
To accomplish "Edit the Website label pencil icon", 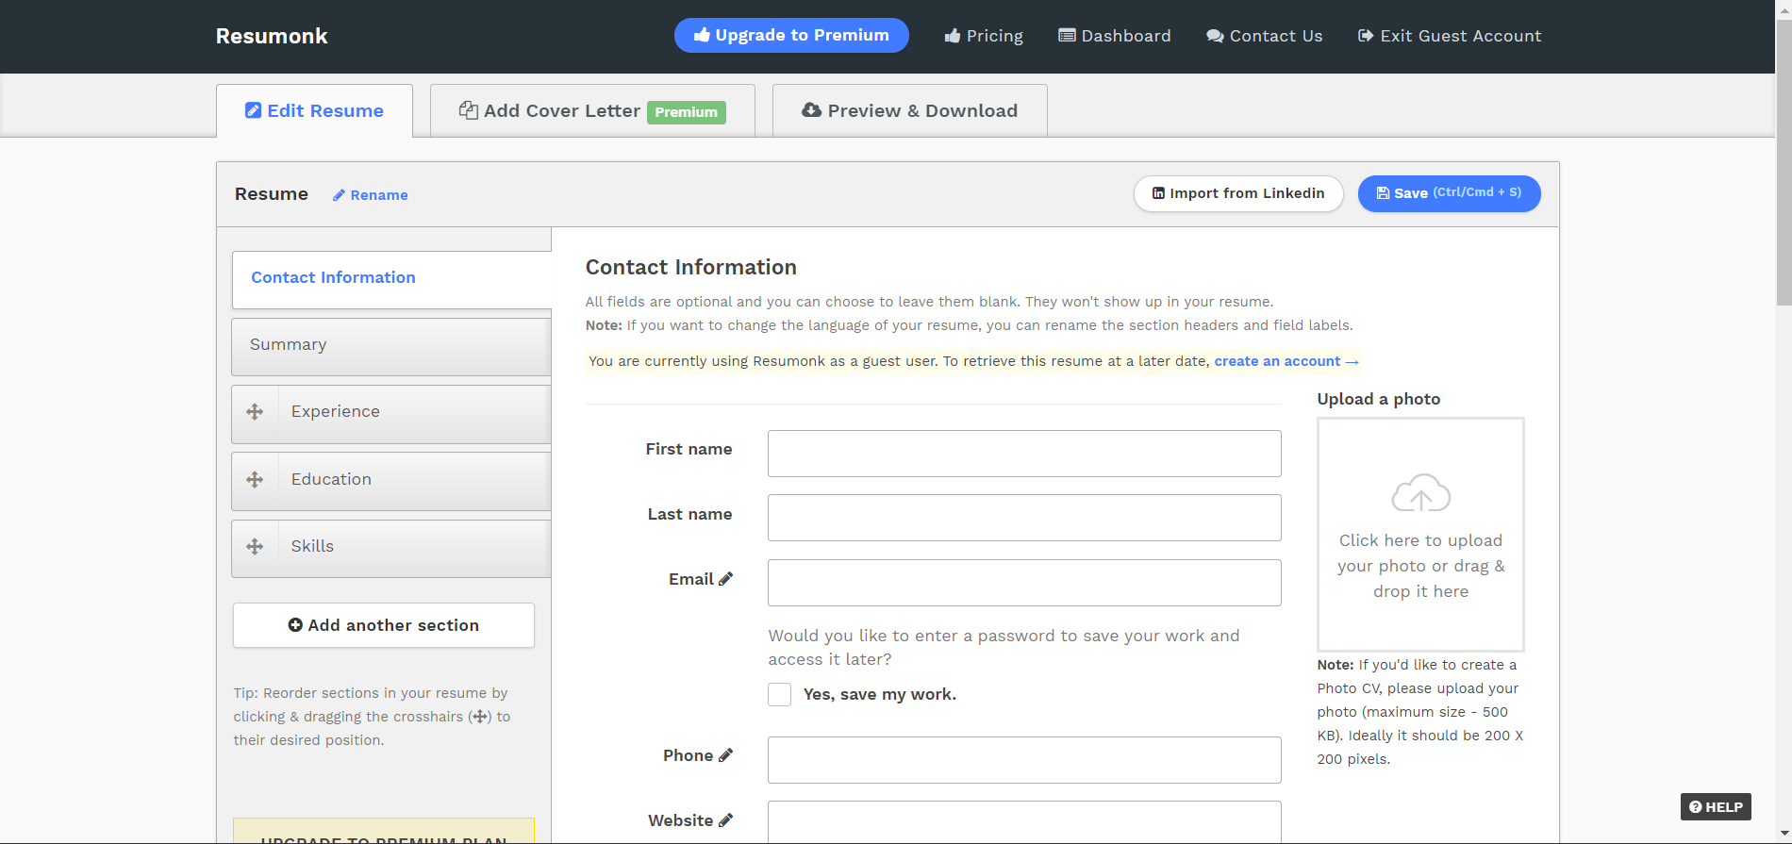I will (x=725, y=820).
